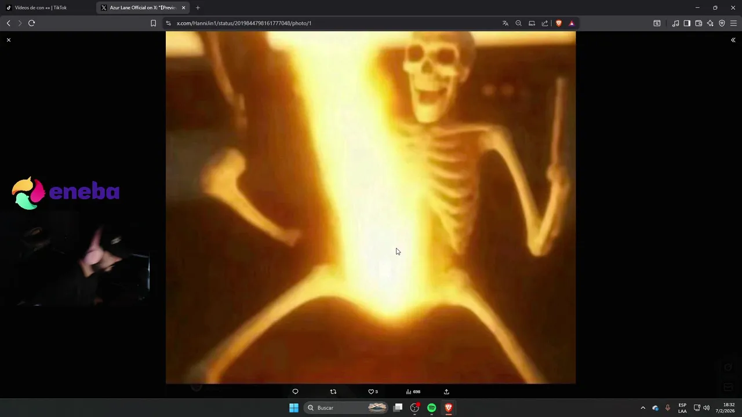Open a new tab with the plus button
The image size is (742, 417).
(198, 8)
